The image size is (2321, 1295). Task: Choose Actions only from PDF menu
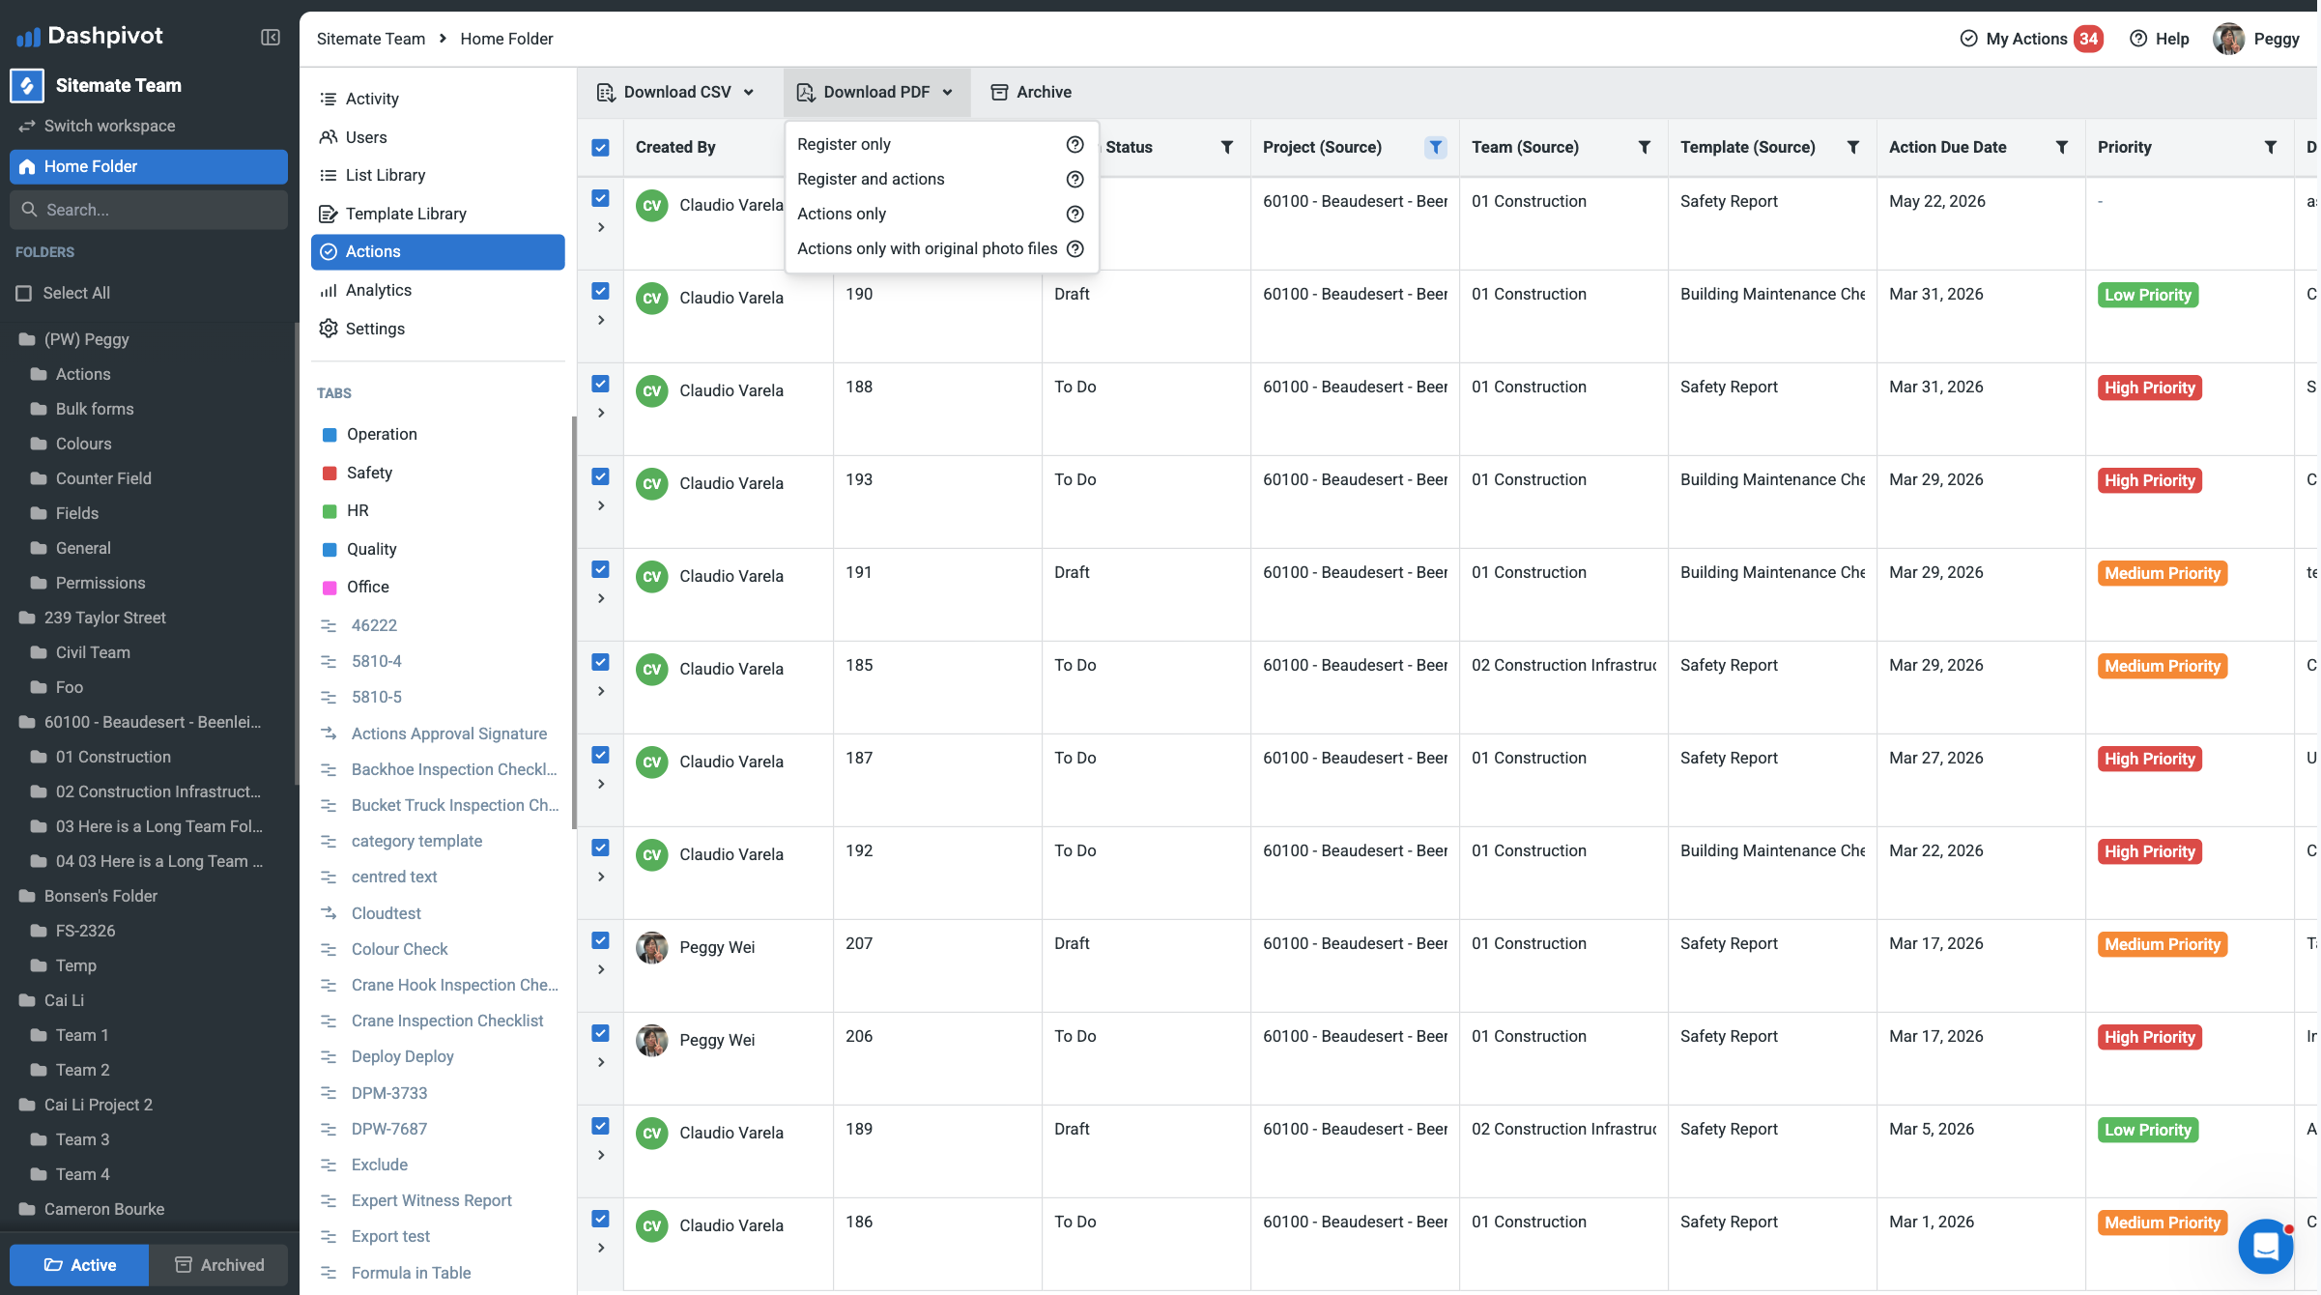tap(841, 214)
